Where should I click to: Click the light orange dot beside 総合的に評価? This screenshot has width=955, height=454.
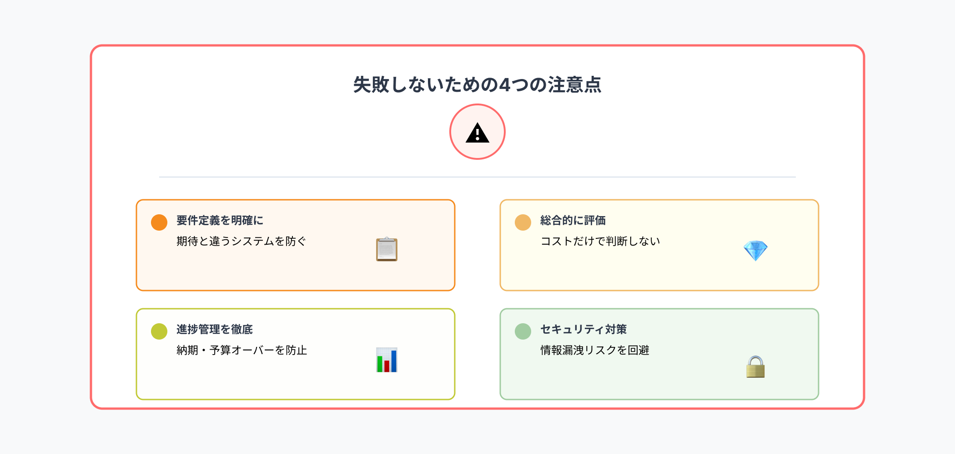point(523,222)
